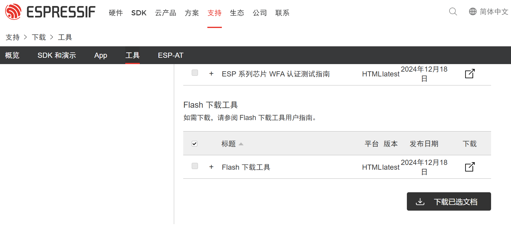
Task: Select the 支持 top menu item
Action: [215, 13]
